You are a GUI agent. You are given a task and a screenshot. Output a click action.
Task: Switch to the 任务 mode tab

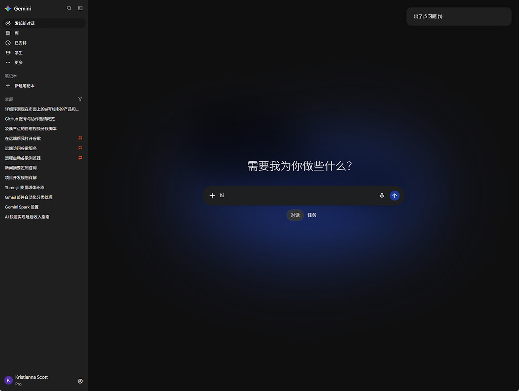tap(312, 215)
